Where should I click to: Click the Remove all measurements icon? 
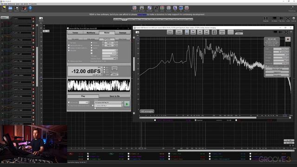24,8
